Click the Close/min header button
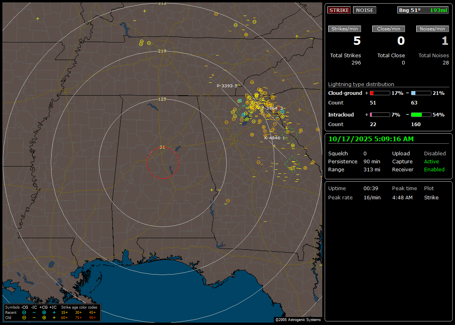 (389, 29)
